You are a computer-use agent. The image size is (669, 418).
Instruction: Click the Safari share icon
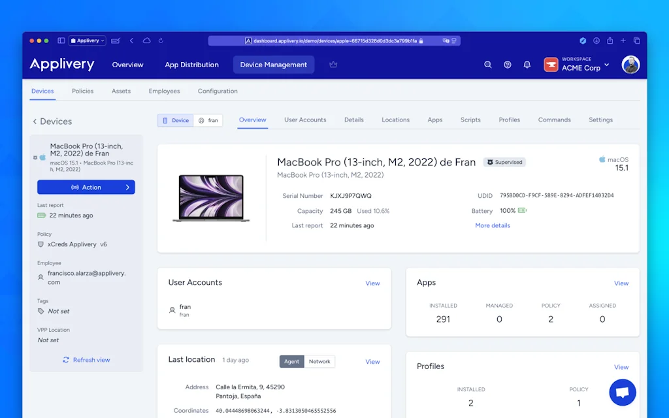(x=610, y=40)
